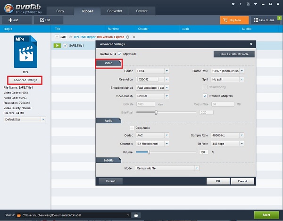Screen dimensions: 283x221
Task: Switch to the Ripper tab
Action: tap(88, 11)
